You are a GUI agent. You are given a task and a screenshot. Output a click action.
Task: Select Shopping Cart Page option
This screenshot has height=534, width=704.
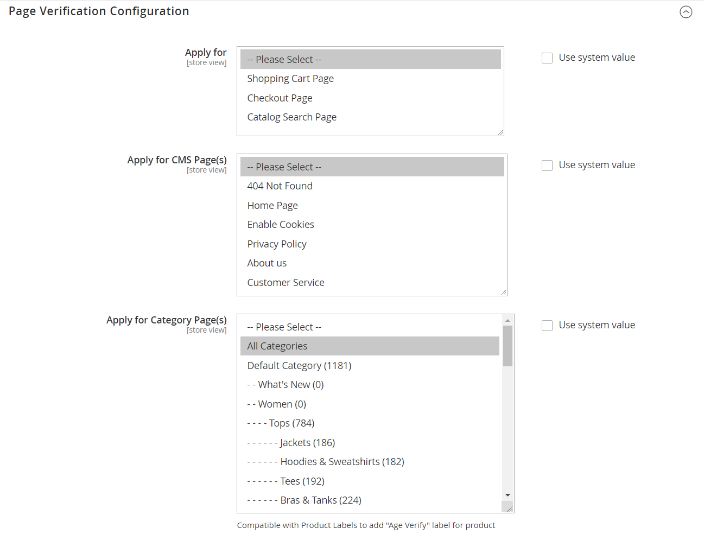coord(290,79)
